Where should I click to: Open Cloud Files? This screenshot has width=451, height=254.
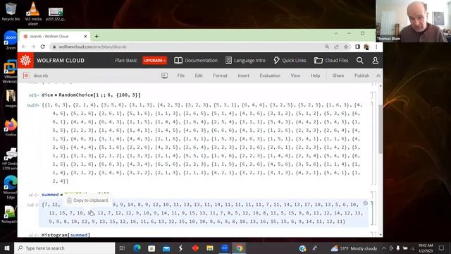[331, 61]
